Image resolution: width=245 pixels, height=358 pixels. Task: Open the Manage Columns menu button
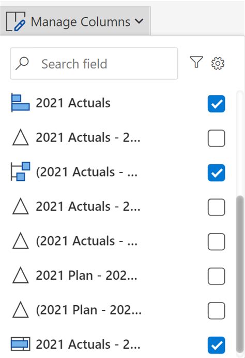pyautogui.click(x=75, y=21)
